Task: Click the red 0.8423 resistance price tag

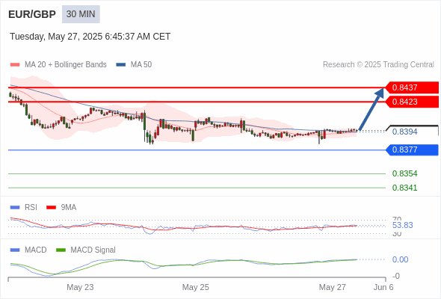Action: pos(412,102)
